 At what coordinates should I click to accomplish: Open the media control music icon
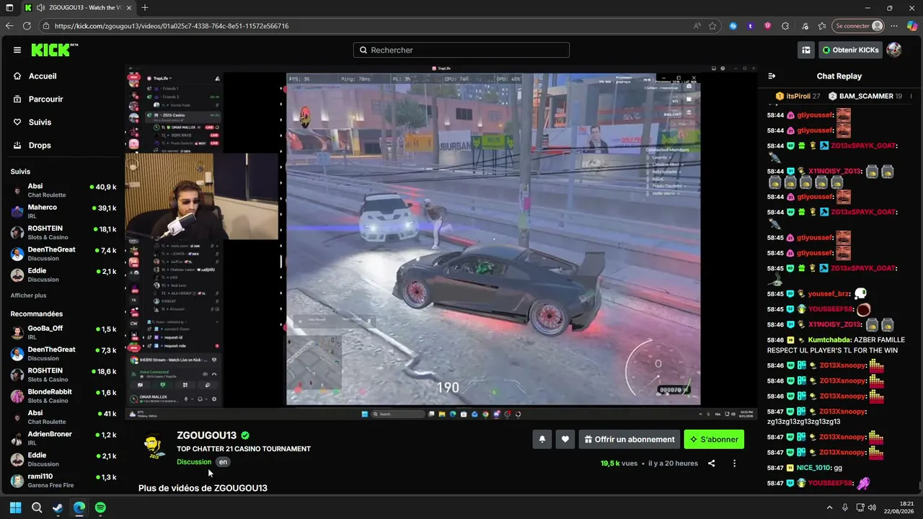click(805, 26)
